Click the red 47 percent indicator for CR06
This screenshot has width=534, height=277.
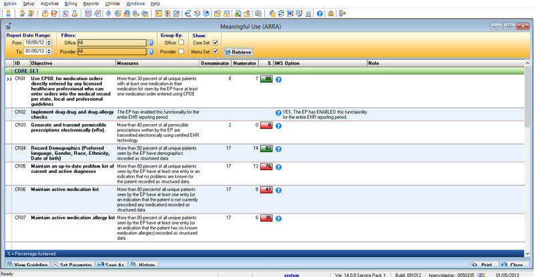265,190
